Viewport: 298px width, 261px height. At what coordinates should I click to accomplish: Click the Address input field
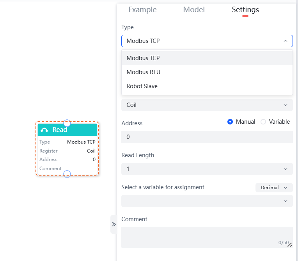[207, 137]
